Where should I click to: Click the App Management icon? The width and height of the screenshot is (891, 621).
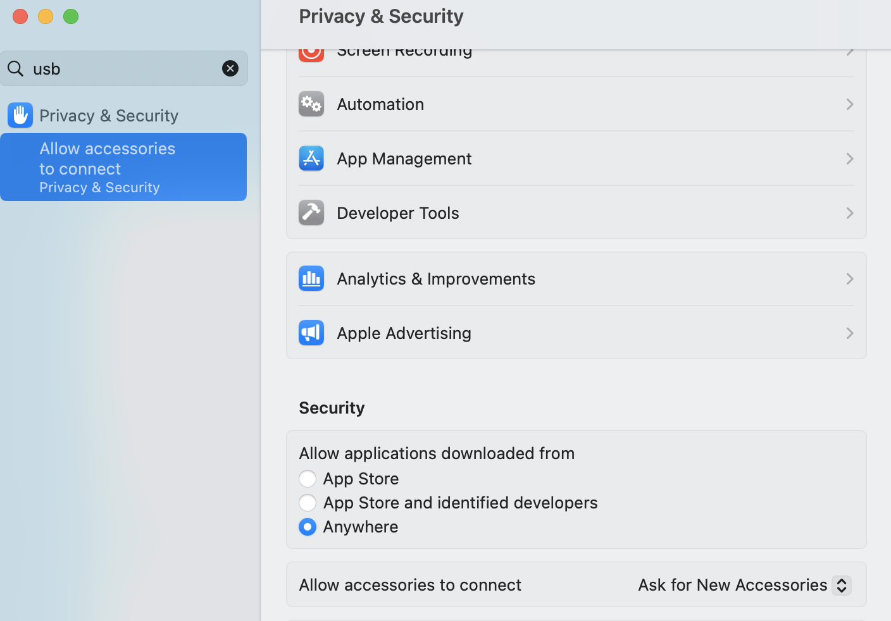(311, 159)
